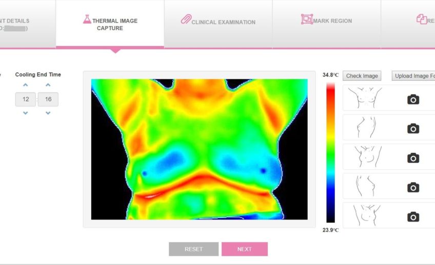Click the temperature color scale bar
The image size is (435, 265).
331,152
